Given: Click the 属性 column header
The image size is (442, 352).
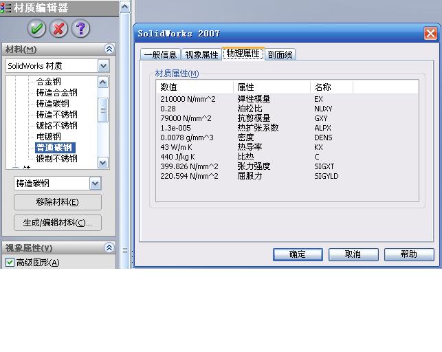Looking at the screenshot, I should click(x=272, y=87).
